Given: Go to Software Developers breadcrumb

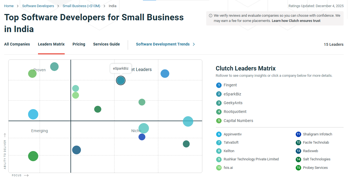Looking at the screenshot, I should click(38, 6).
